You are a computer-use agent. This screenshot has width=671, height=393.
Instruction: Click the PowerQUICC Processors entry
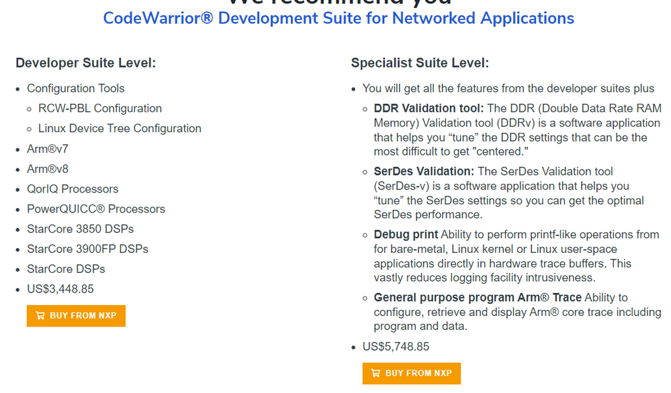tap(95, 209)
